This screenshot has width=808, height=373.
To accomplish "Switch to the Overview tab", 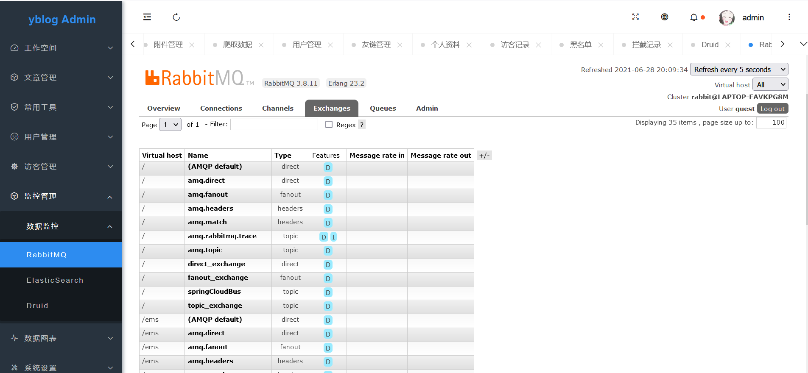I will click(x=164, y=109).
